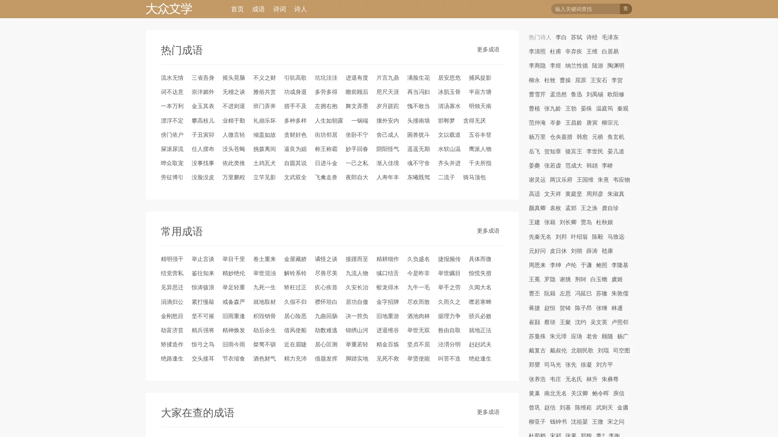778x437 pixels.
Task: Open the 首页 menu item
Action: pos(237,9)
